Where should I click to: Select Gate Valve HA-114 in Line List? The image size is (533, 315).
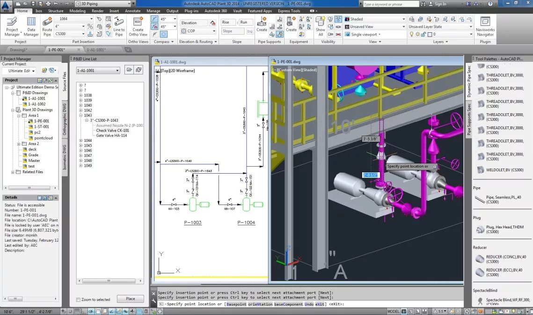[x=111, y=135]
